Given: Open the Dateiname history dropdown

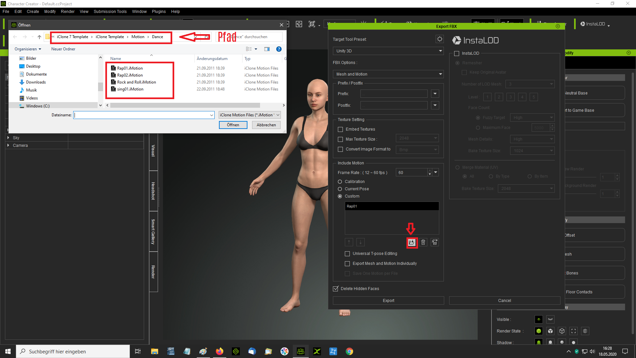Looking at the screenshot, I should (211, 115).
